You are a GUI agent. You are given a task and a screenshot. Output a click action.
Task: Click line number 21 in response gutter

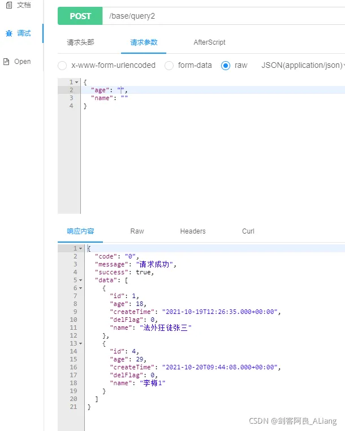click(74, 407)
